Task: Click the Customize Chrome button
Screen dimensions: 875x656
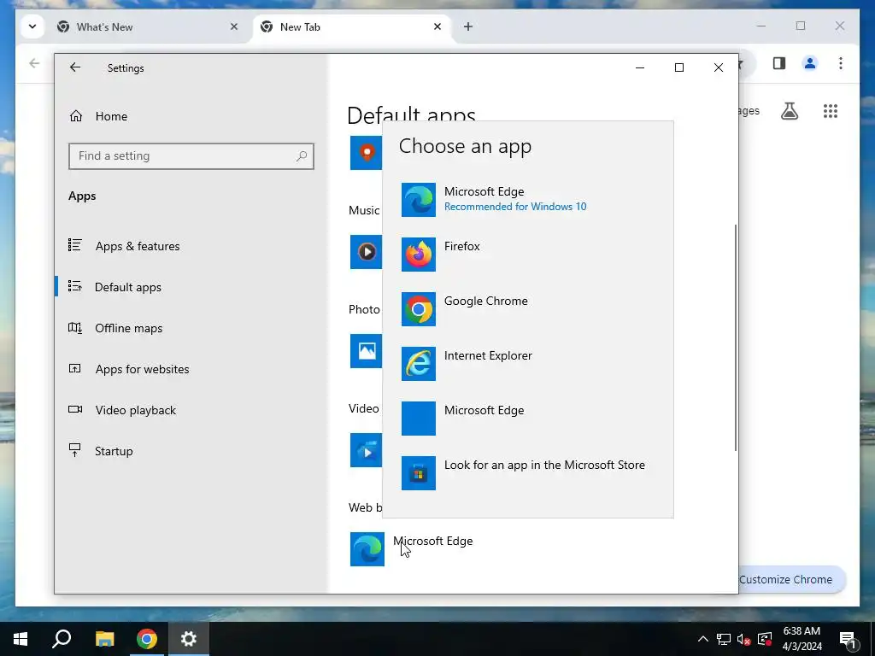Action: [x=791, y=580]
